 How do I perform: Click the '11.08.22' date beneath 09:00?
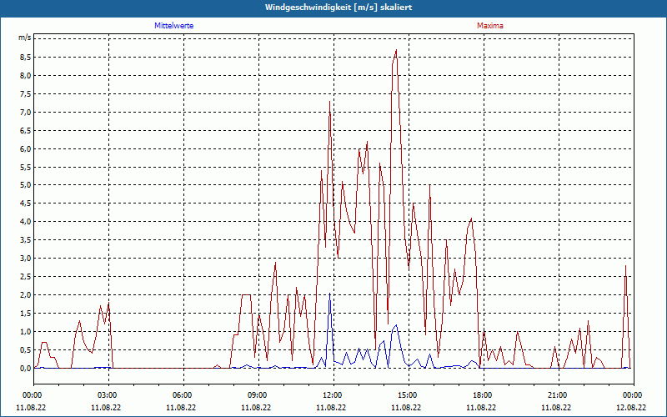coord(256,408)
